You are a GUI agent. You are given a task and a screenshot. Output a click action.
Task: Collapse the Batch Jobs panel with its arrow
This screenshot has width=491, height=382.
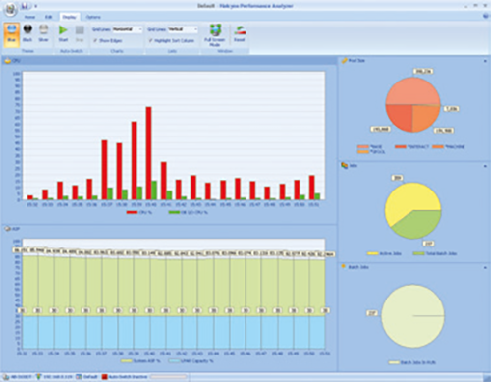pos(485,268)
